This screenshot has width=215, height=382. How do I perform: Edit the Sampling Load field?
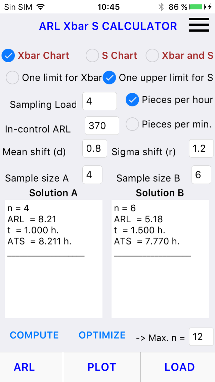(x=99, y=101)
